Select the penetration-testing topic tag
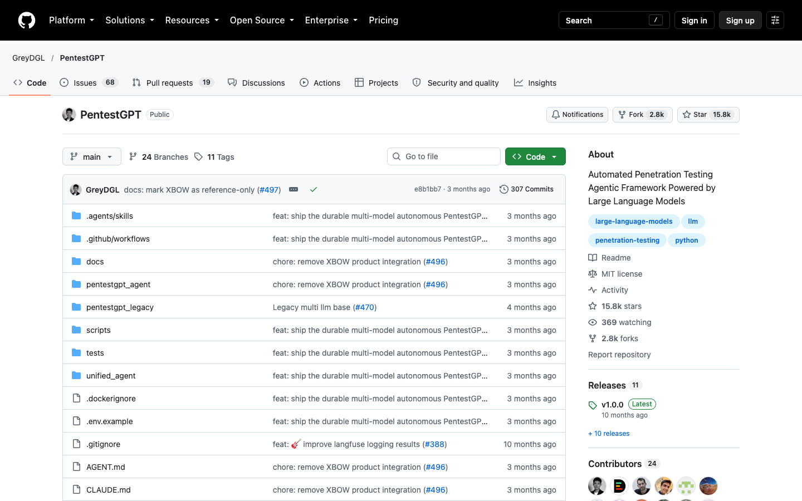This screenshot has width=802, height=501. [627, 240]
